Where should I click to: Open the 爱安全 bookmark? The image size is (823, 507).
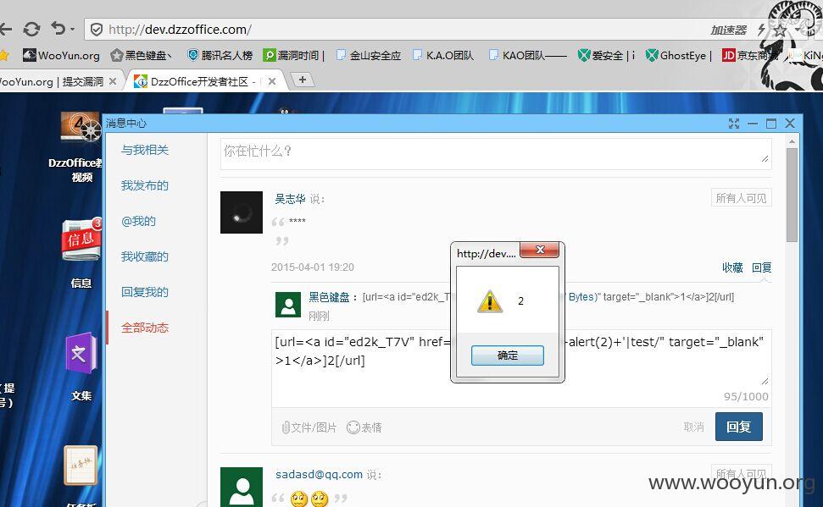pos(606,55)
